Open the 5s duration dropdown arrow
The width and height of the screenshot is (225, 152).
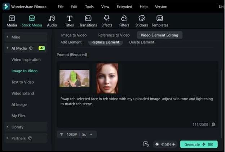[91, 134]
